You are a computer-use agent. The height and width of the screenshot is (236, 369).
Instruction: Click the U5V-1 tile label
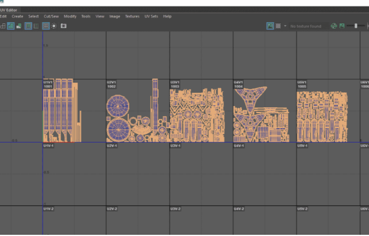click(x=303, y=146)
